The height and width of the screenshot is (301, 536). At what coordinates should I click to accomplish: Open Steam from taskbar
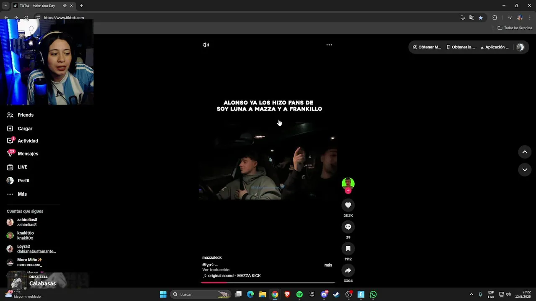[x=336, y=294]
